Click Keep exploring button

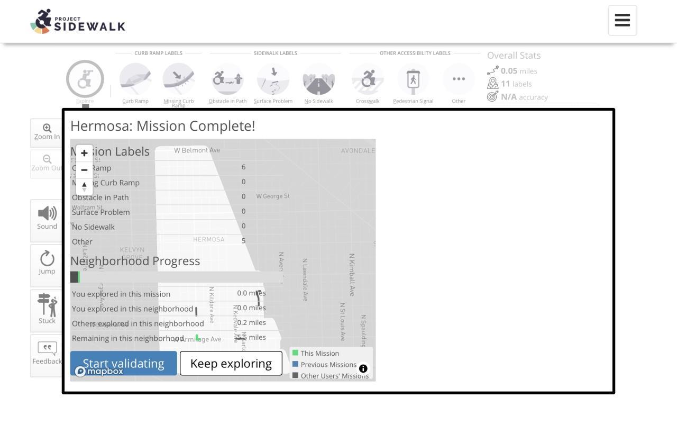[x=231, y=363]
